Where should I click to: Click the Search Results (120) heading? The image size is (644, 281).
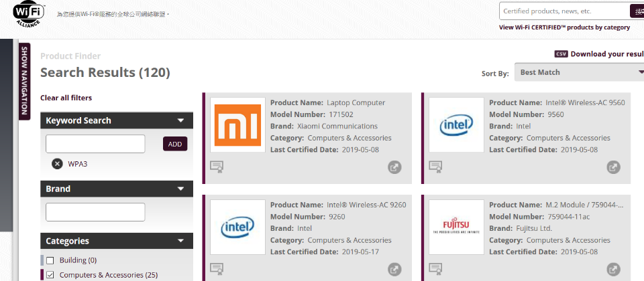coord(105,72)
